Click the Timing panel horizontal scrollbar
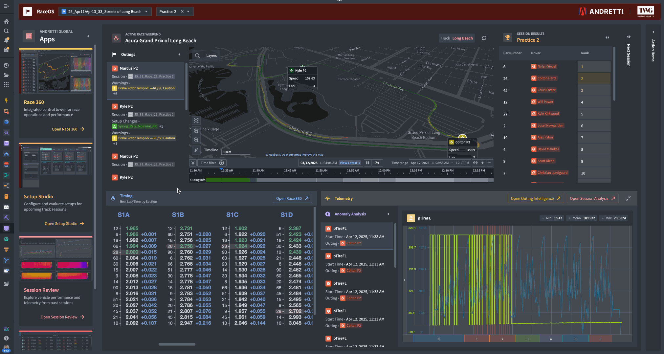 point(177,344)
